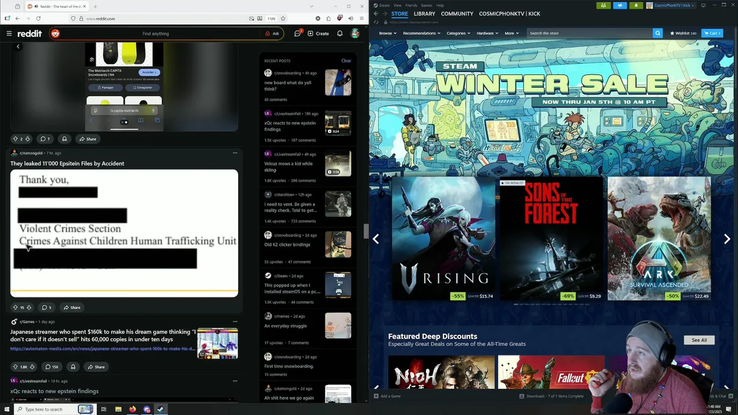Show next Steam featured carousel item
The image size is (738, 415).
(x=727, y=239)
